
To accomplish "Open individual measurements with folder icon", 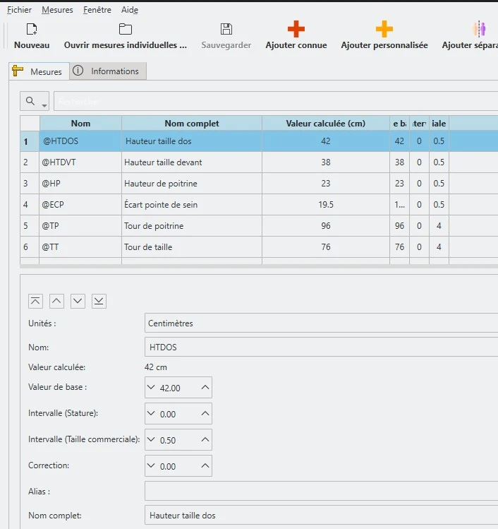I will pos(126,30).
